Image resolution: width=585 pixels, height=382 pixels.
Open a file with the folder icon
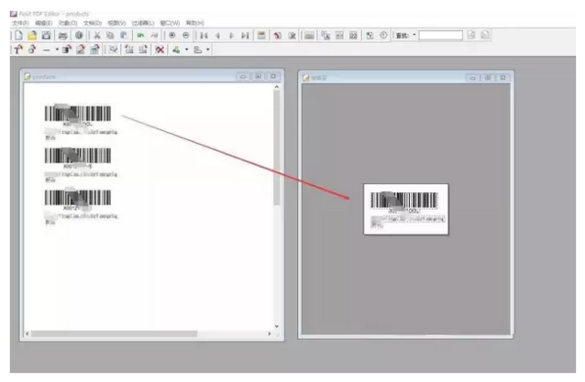(x=32, y=35)
